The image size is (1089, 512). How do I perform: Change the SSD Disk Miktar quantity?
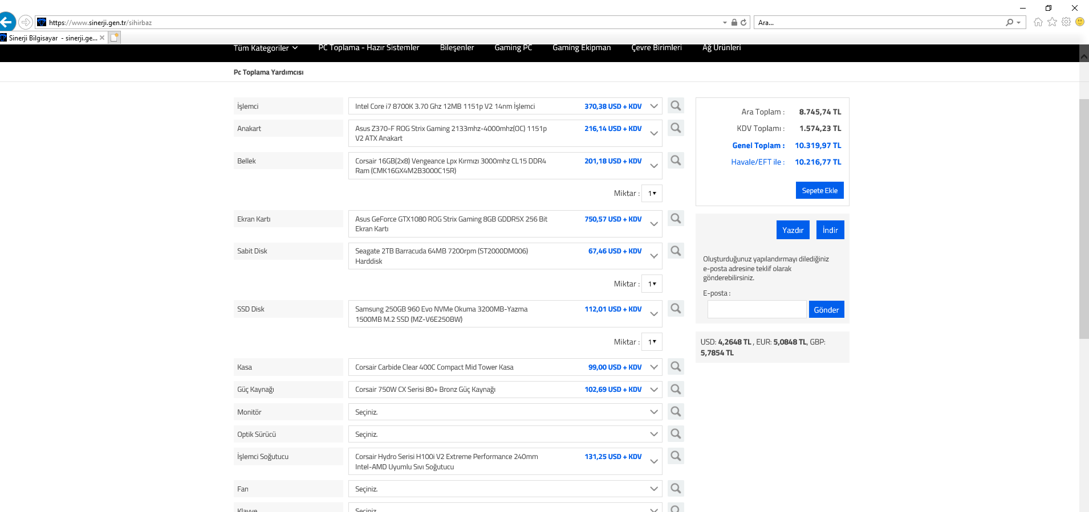tap(652, 342)
